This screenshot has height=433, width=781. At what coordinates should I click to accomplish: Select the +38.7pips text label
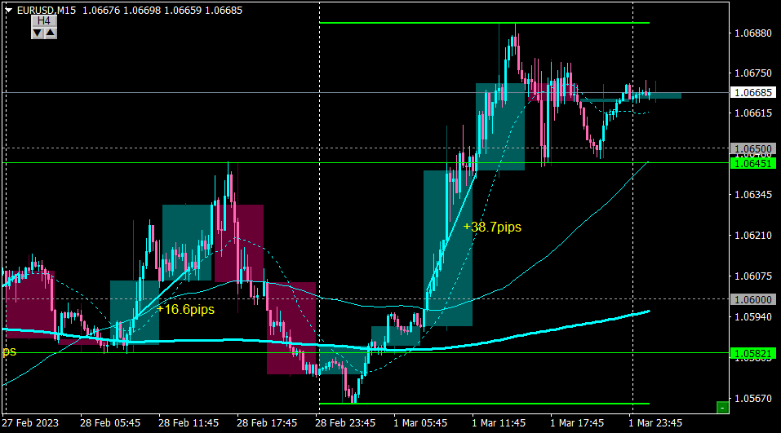click(x=492, y=227)
